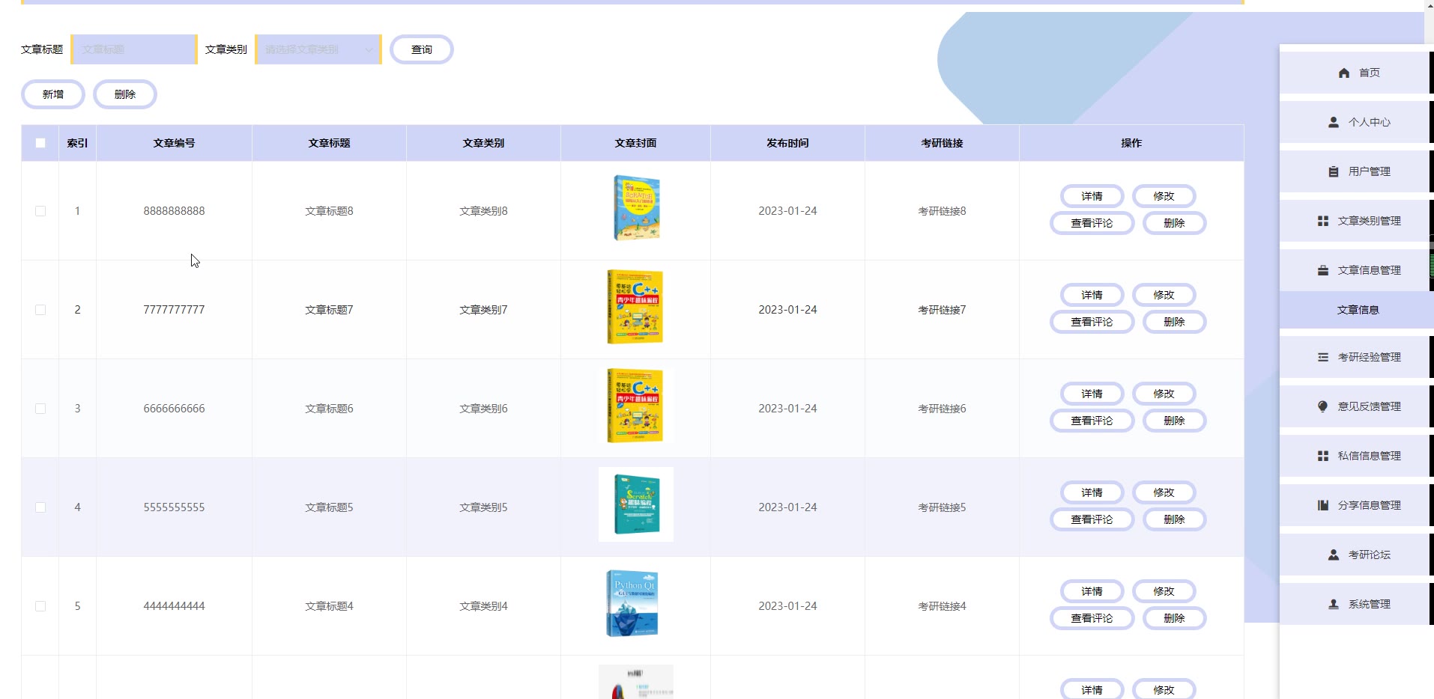Click the user icon beside 系统管理
Viewport: 1434px width, 699px height.
(1333, 604)
